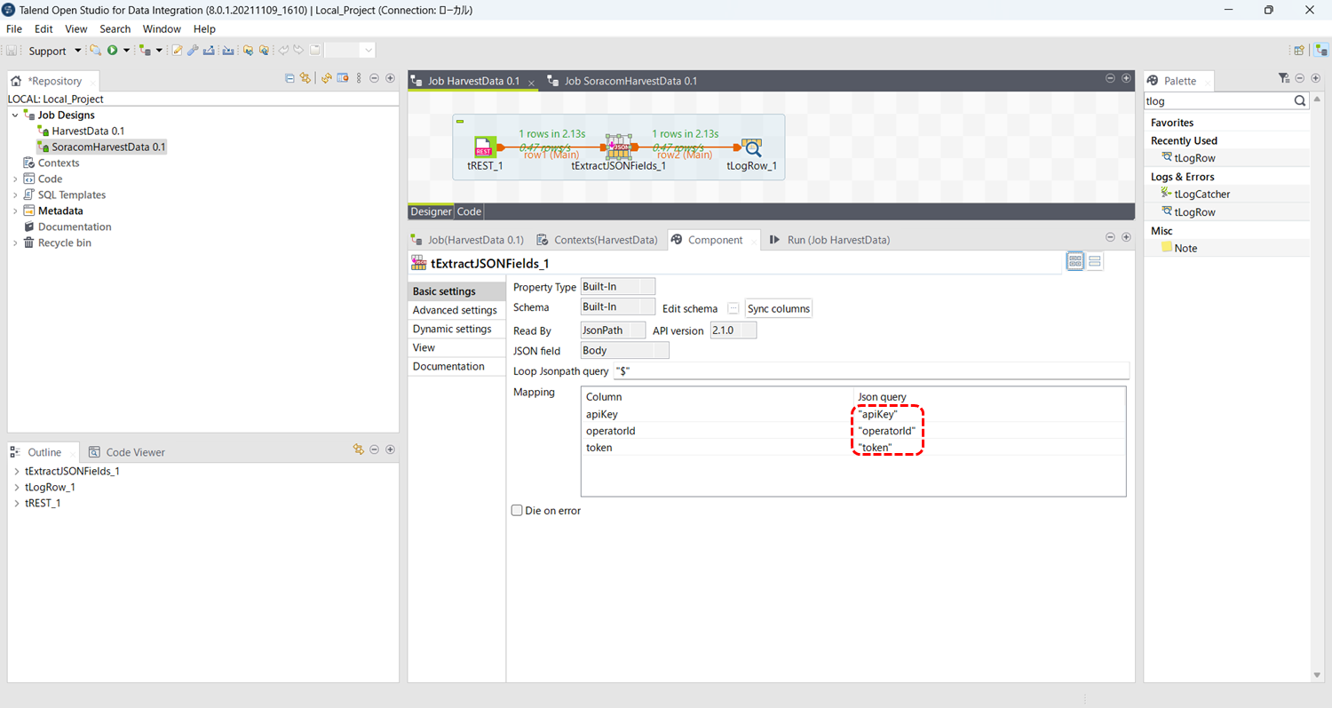Open the Run button dropdown arrow
1332x708 pixels.
[x=127, y=51]
